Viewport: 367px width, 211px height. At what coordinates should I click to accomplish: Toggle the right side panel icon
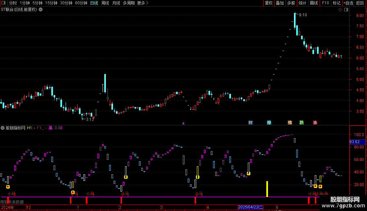[x=347, y=10]
